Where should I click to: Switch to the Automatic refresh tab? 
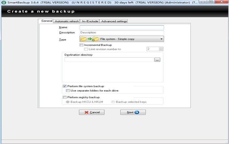coord(67,21)
